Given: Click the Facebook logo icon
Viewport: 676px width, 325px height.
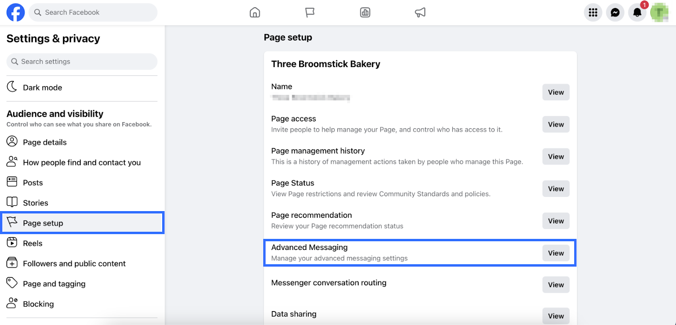Looking at the screenshot, I should pos(16,13).
